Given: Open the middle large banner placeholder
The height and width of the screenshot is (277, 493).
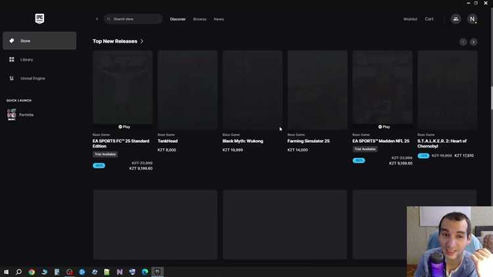Looking at the screenshot, I should pyautogui.click(x=285, y=224).
